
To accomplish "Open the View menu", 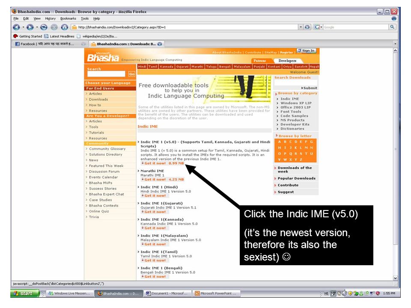I will coord(37,18).
